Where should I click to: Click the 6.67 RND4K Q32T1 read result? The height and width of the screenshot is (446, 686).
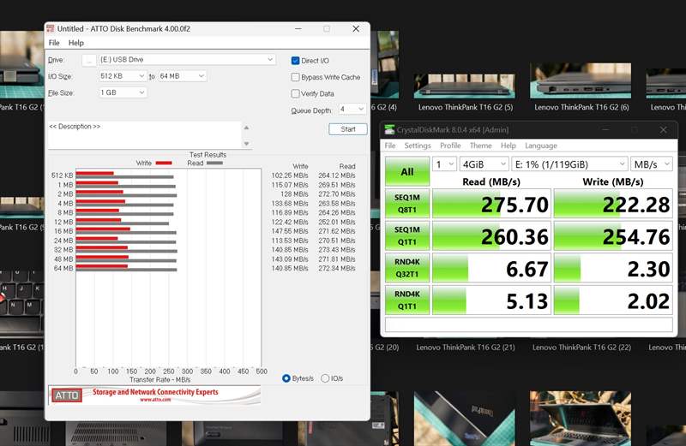[491, 268]
